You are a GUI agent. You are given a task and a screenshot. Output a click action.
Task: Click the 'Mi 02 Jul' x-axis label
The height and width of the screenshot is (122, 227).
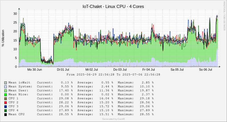(x=92, y=70)
